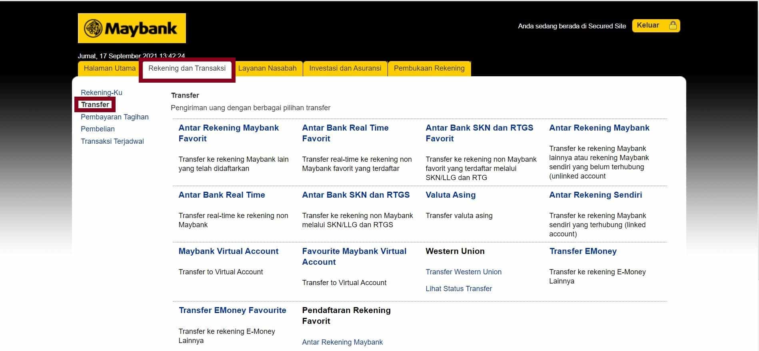Click the Maybank logo
The height and width of the screenshot is (351, 759).
pos(132,28)
